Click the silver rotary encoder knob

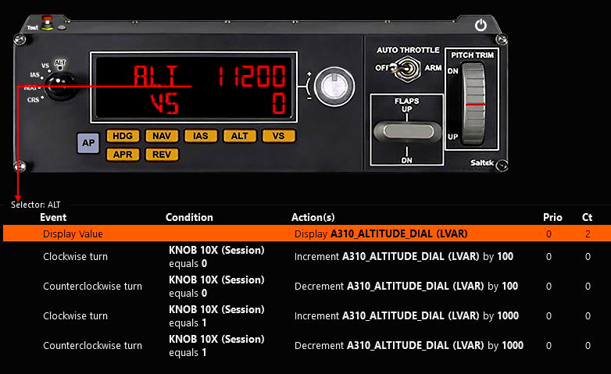pyautogui.click(x=334, y=85)
